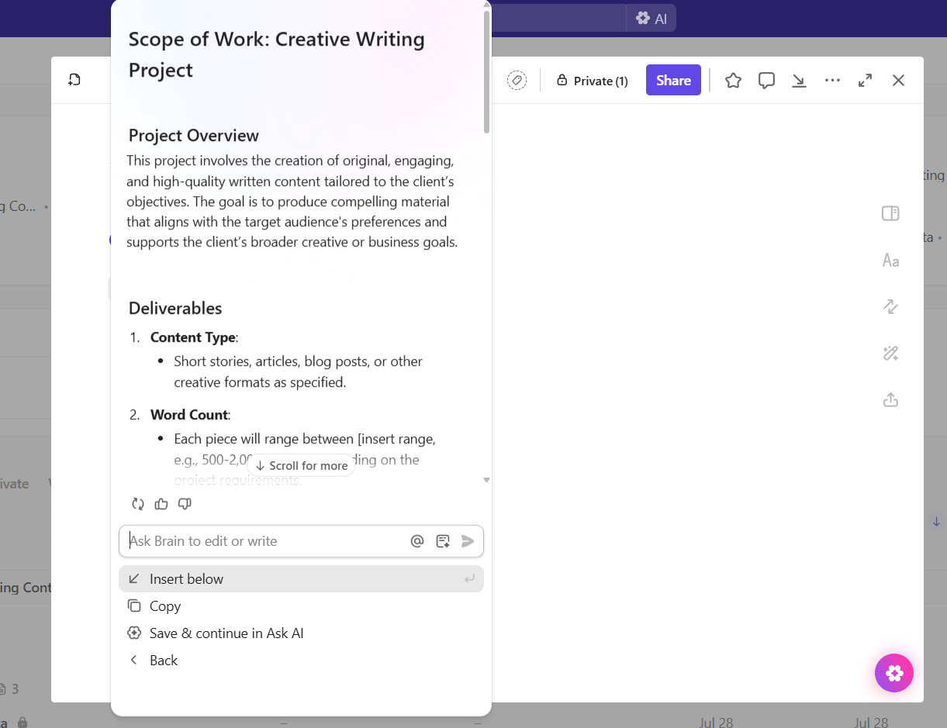The height and width of the screenshot is (728, 947).
Task: Click the background page down arrow at right
Action: [936, 522]
